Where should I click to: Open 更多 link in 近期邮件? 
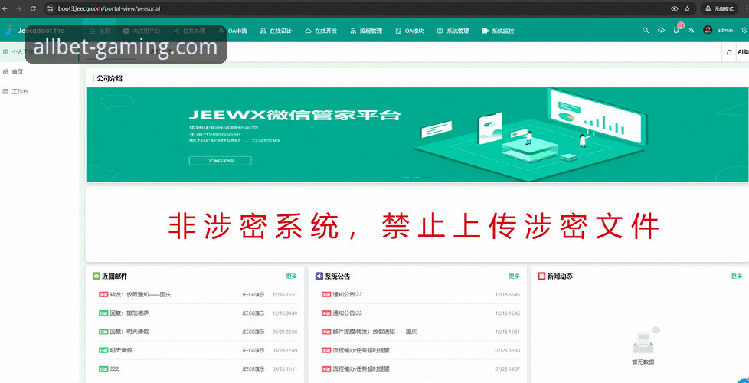click(291, 276)
